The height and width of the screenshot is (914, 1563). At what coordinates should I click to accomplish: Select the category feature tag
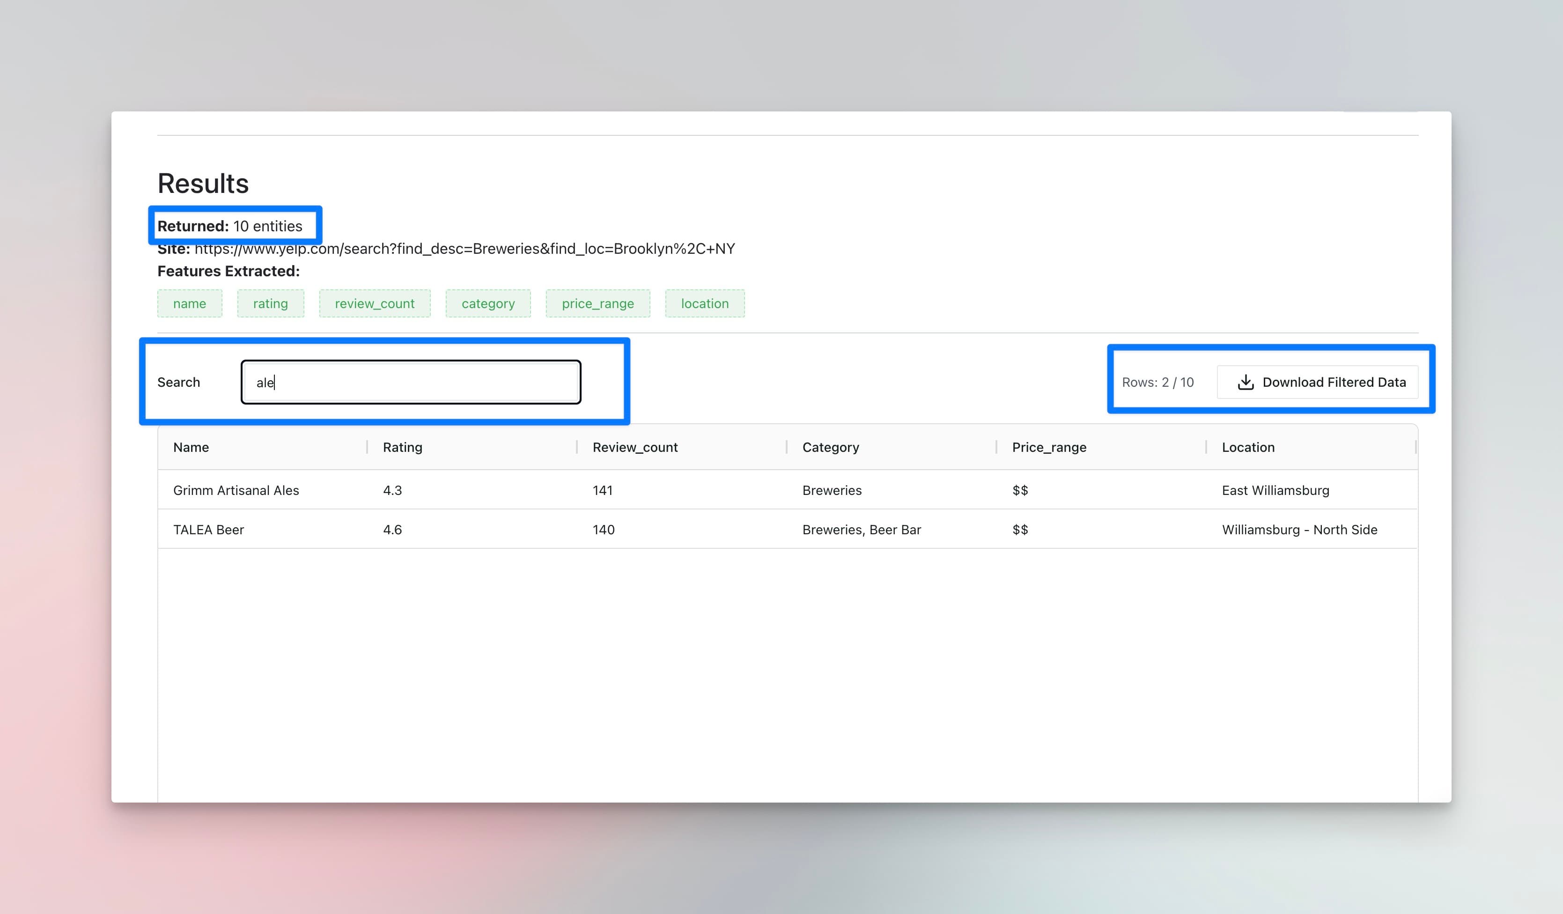488,303
